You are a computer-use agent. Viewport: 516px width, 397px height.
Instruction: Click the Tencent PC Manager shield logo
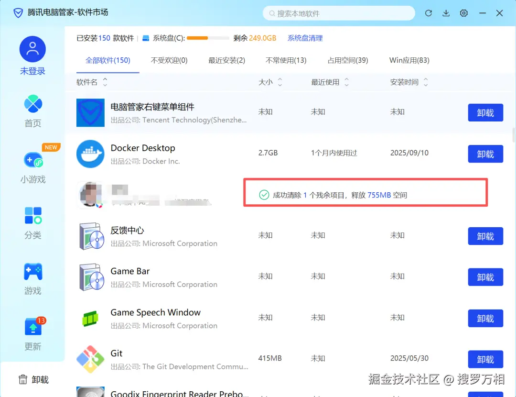tap(18, 13)
